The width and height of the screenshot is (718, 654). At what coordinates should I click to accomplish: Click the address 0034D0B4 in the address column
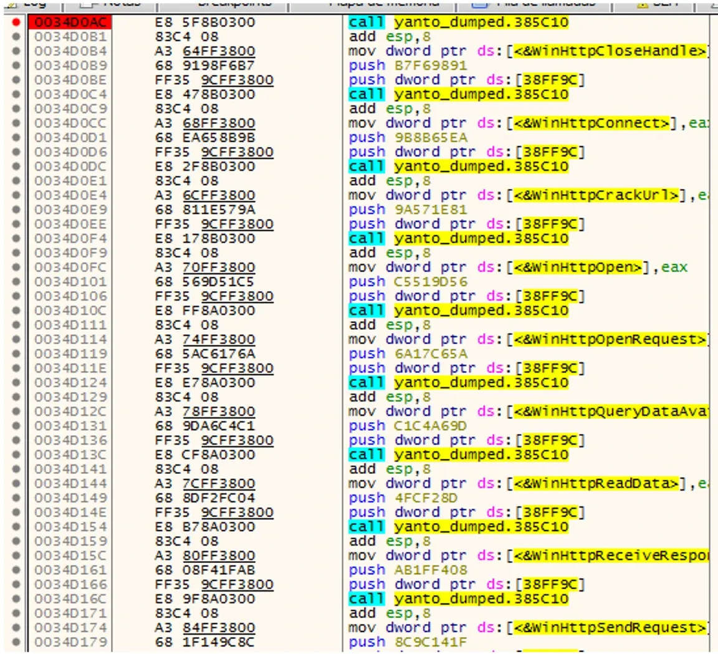[70, 51]
